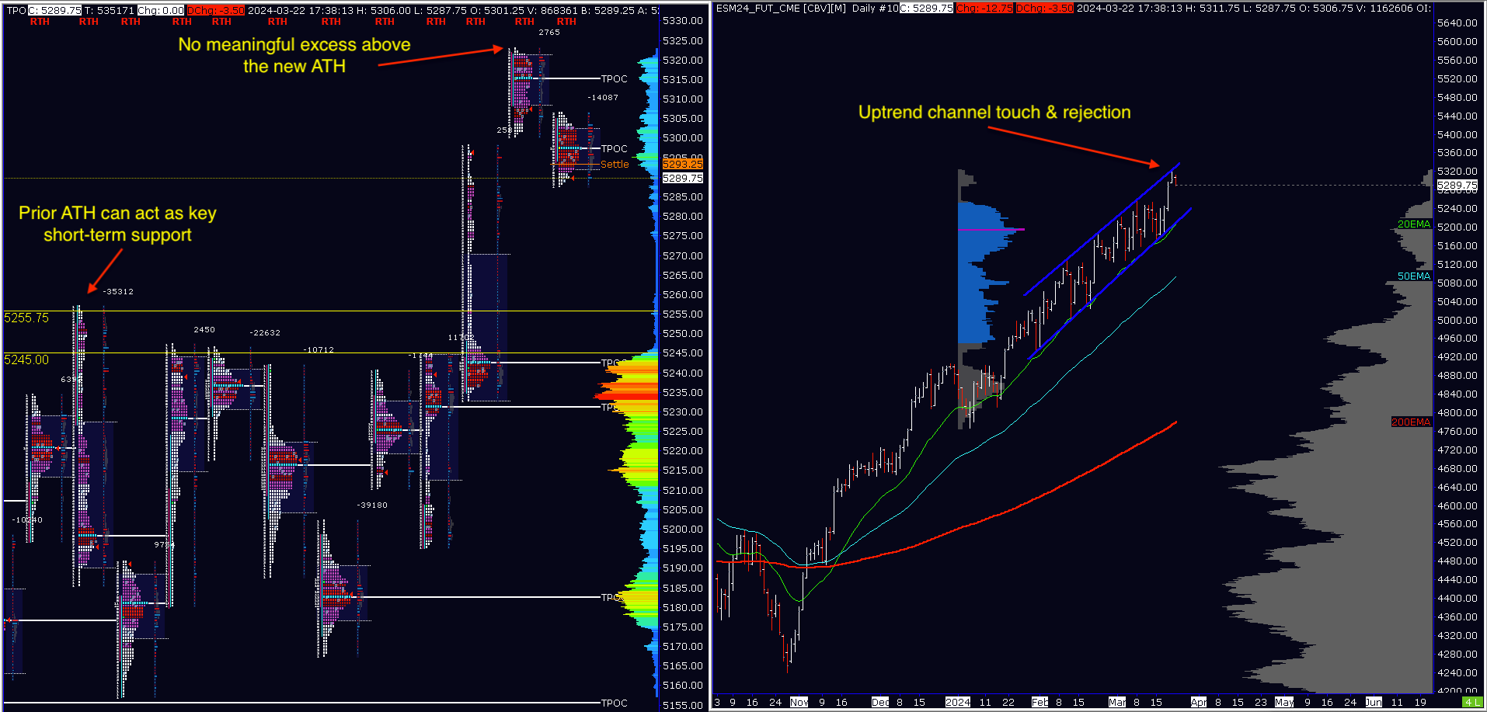Viewport: 1487px width, 712px height.
Task: Click the -10712 delta value
Action: tap(319, 350)
